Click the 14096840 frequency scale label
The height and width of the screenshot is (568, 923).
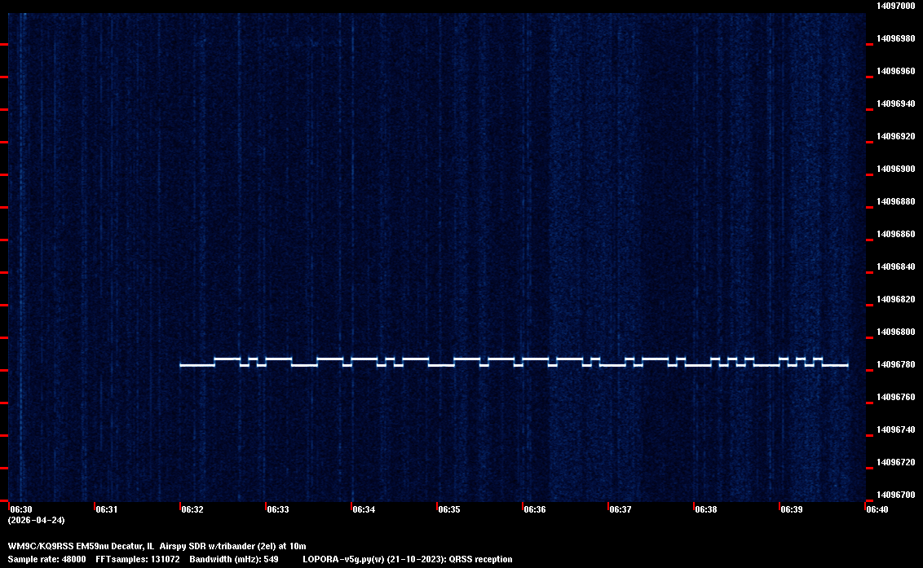point(895,266)
